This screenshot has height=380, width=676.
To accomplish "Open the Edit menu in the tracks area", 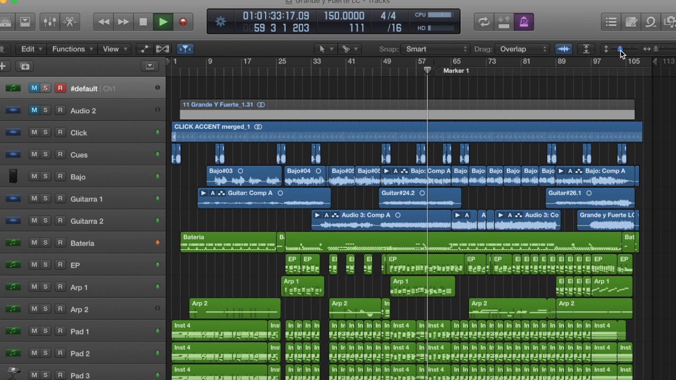I will (32, 49).
